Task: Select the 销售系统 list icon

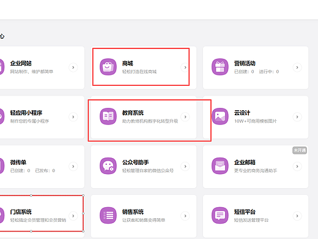Action: point(108,216)
